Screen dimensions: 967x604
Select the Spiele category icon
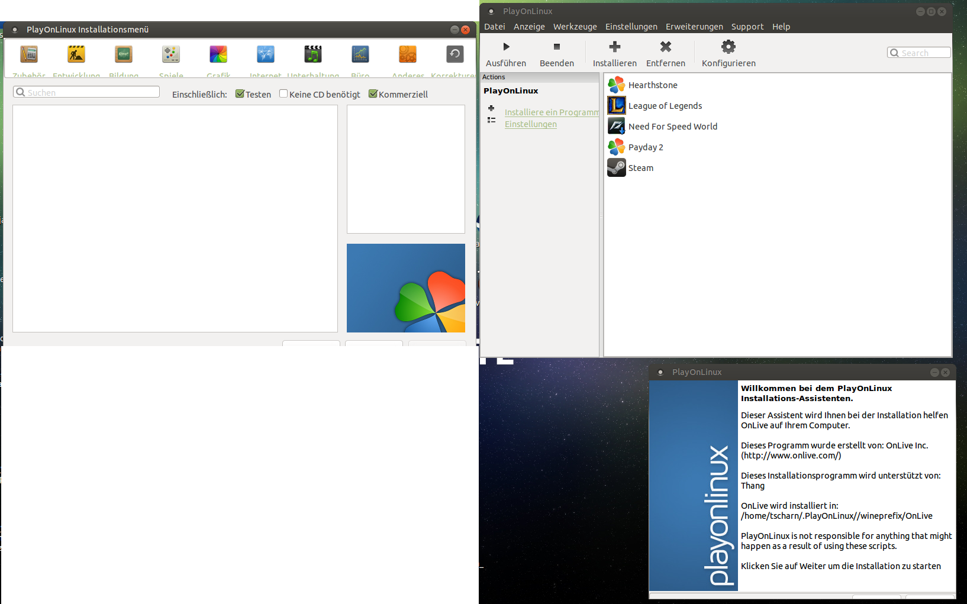click(171, 54)
